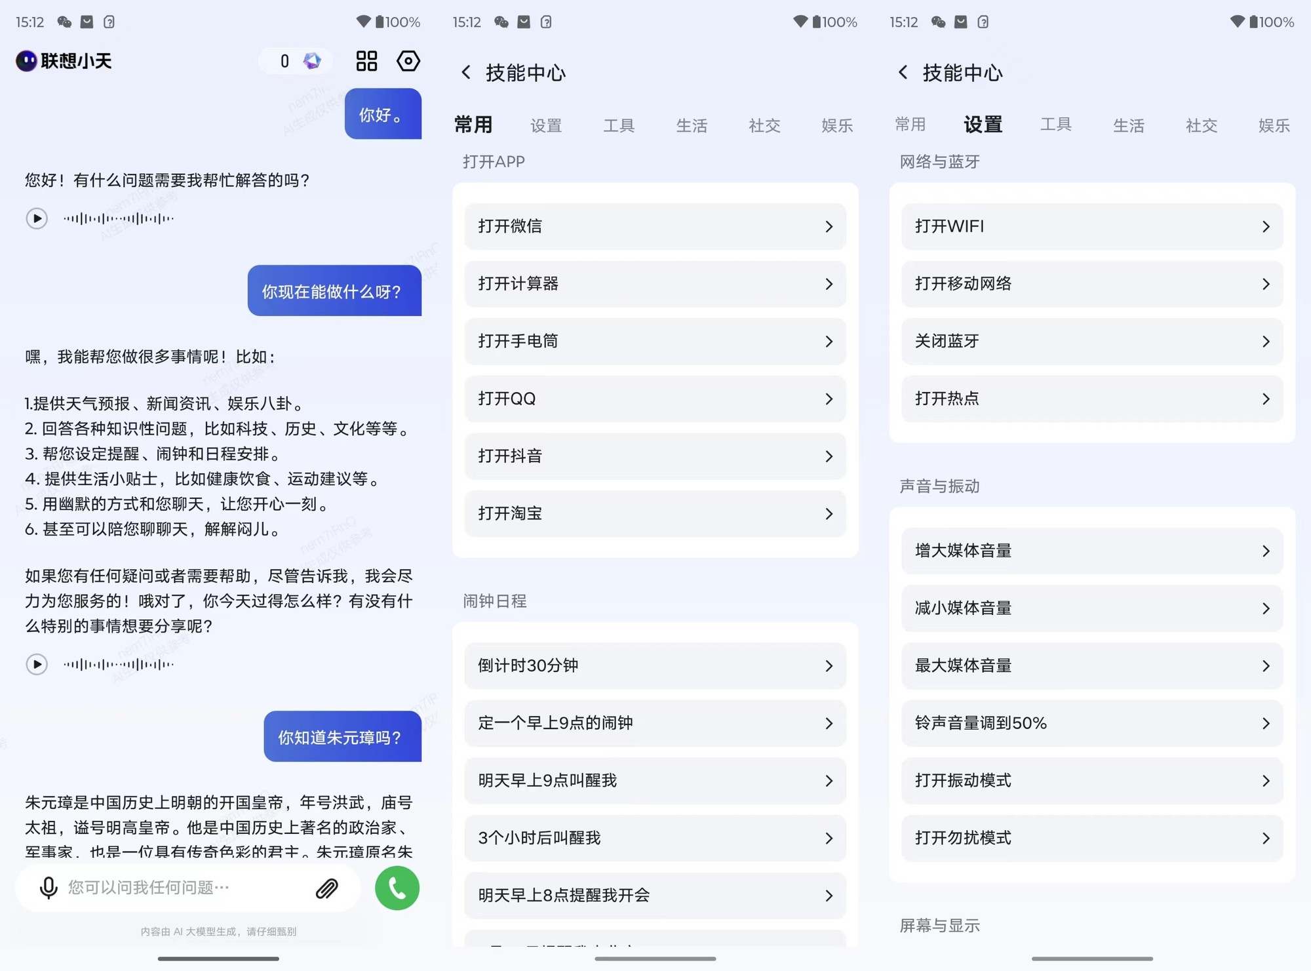Screen dimensions: 1311x971
Task: Tap the battery icon in middle status bar
Action: coord(816,22)
